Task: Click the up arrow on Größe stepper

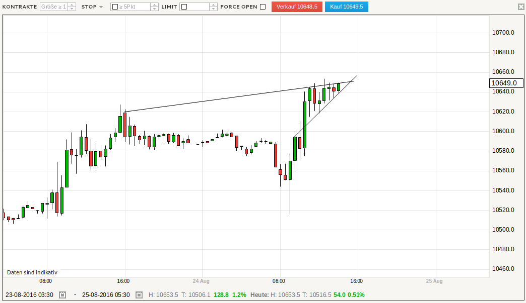Action: pyautogui.click(x=72, y=4)
